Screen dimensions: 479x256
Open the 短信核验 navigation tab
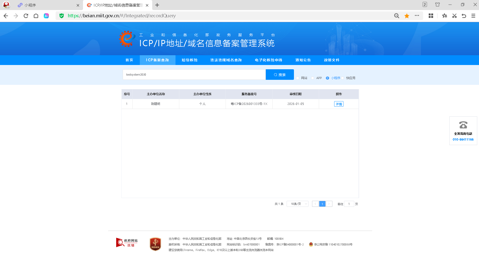pyautogui.click(x=190, y=60)
